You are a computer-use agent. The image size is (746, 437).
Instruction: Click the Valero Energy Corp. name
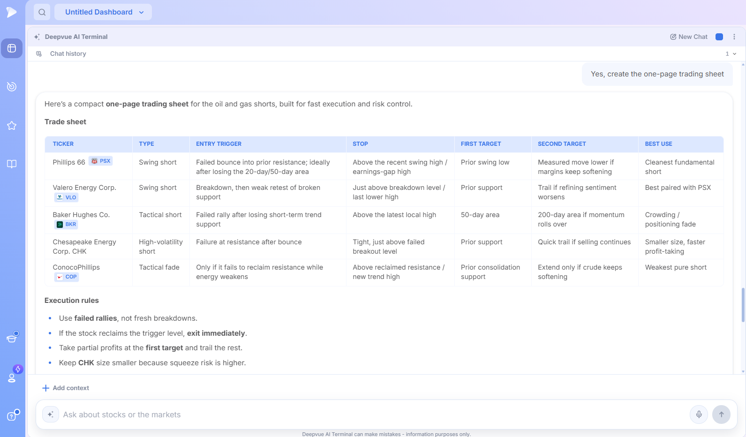(x=84, y=188)
